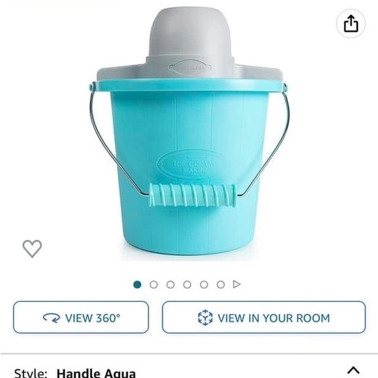
Task: Click the bucket's aqua handle grip
Action: pos(192,196)
